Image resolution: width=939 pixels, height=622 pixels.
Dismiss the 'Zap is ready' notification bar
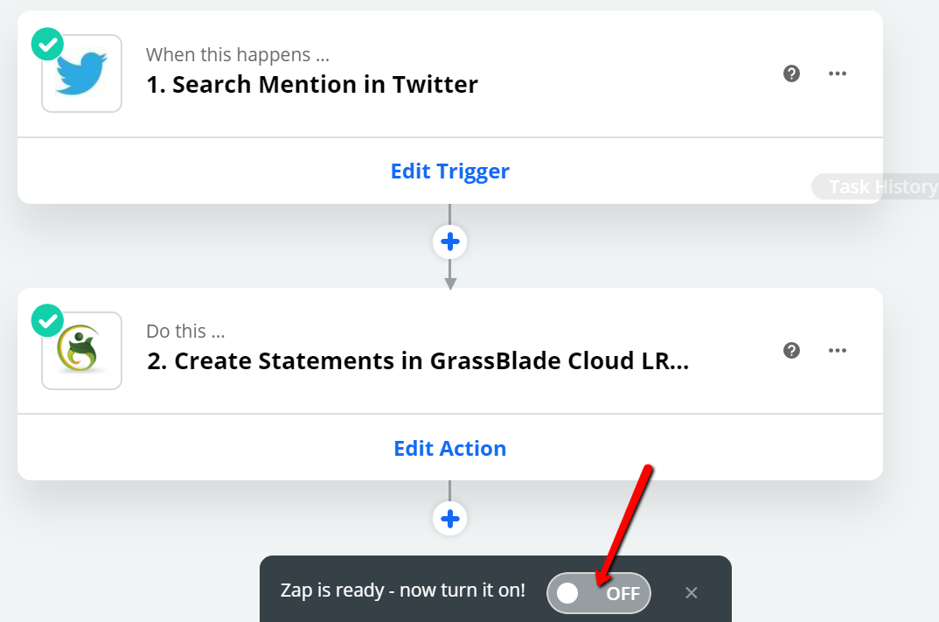(x=691, y=592)
